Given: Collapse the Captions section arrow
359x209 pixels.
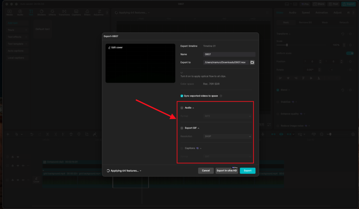Looking at the screenshot, I should coord(201,148).
